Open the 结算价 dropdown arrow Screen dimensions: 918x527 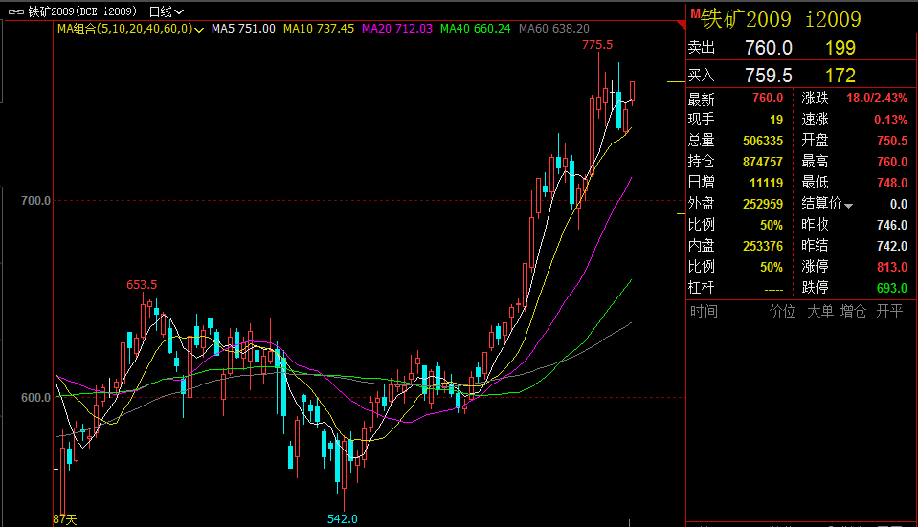pyautogui.click(x=848, y=206)
